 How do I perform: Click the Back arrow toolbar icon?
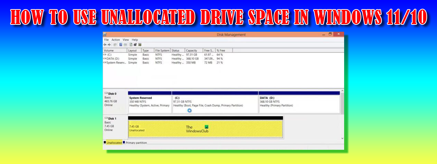point(105,45)
